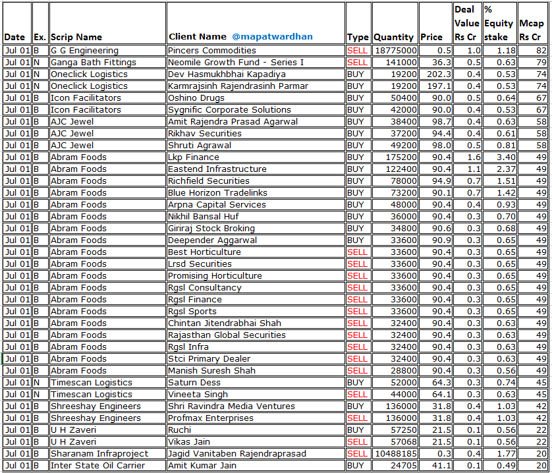Select the G G Engineering cell
The height and width of the screenshot is (473, 552).
pos(108,50)
